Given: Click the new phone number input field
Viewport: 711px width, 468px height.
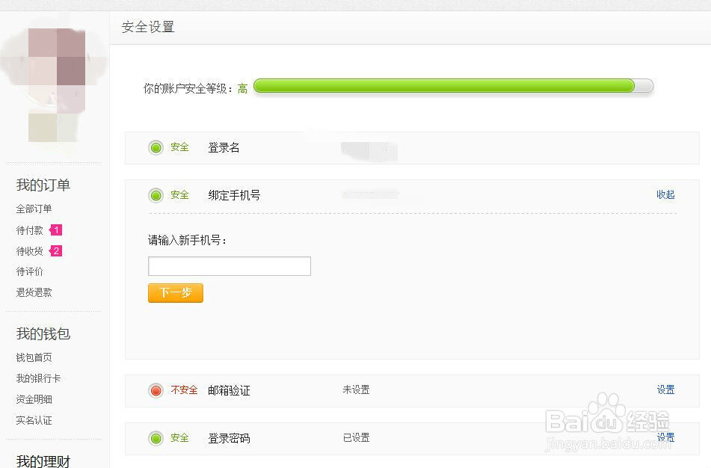Looking at the screenshot, I should [x=229, y=265].
